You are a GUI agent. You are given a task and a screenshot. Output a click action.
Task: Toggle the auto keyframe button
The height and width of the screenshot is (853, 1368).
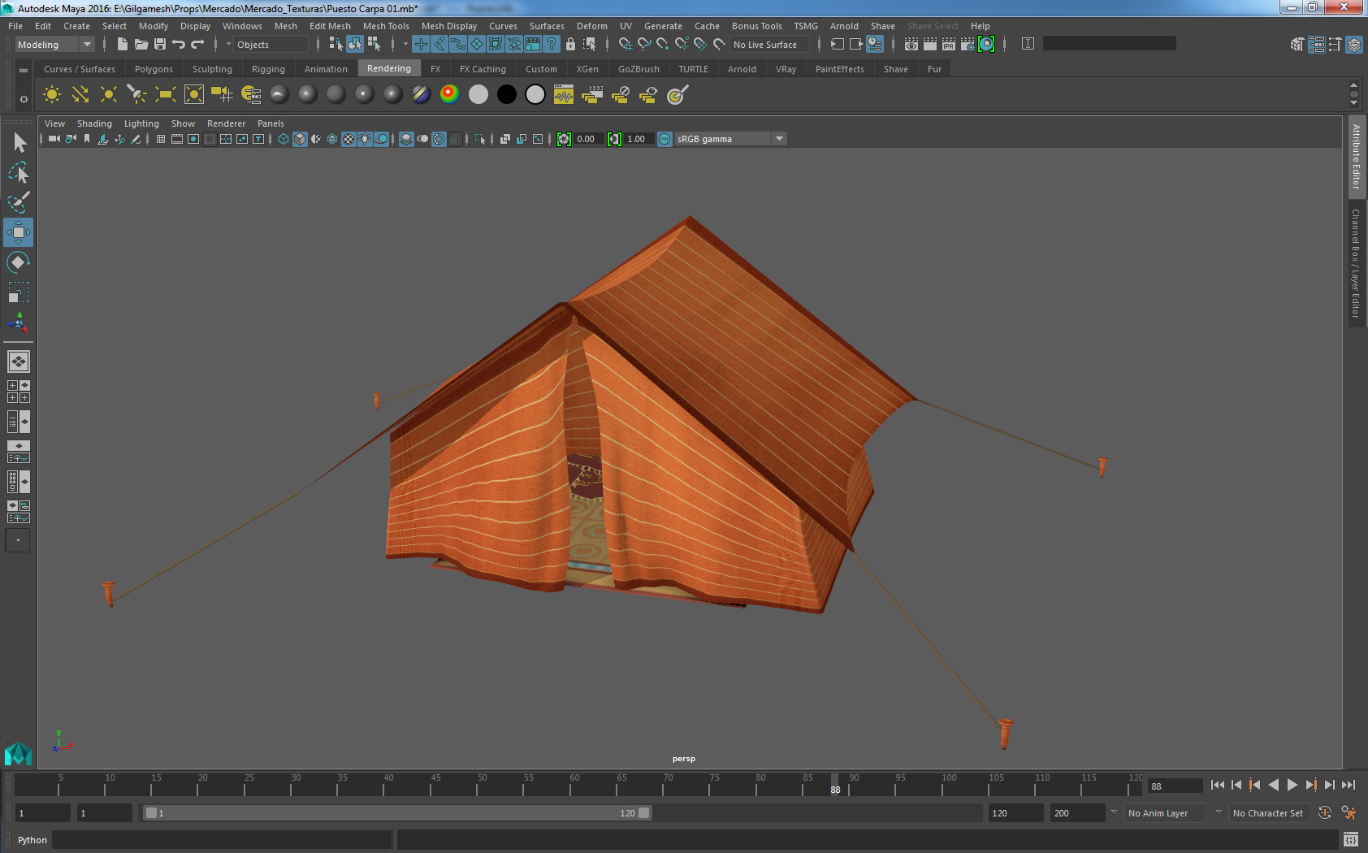coord(1324,813)
